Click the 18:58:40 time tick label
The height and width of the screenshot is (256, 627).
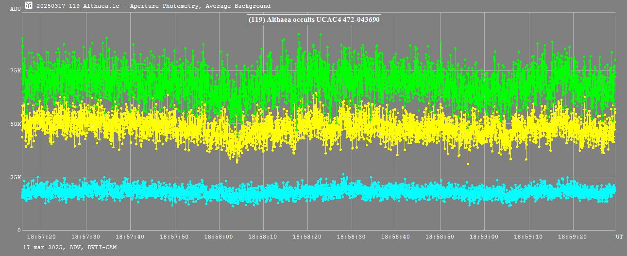[396, 237]
